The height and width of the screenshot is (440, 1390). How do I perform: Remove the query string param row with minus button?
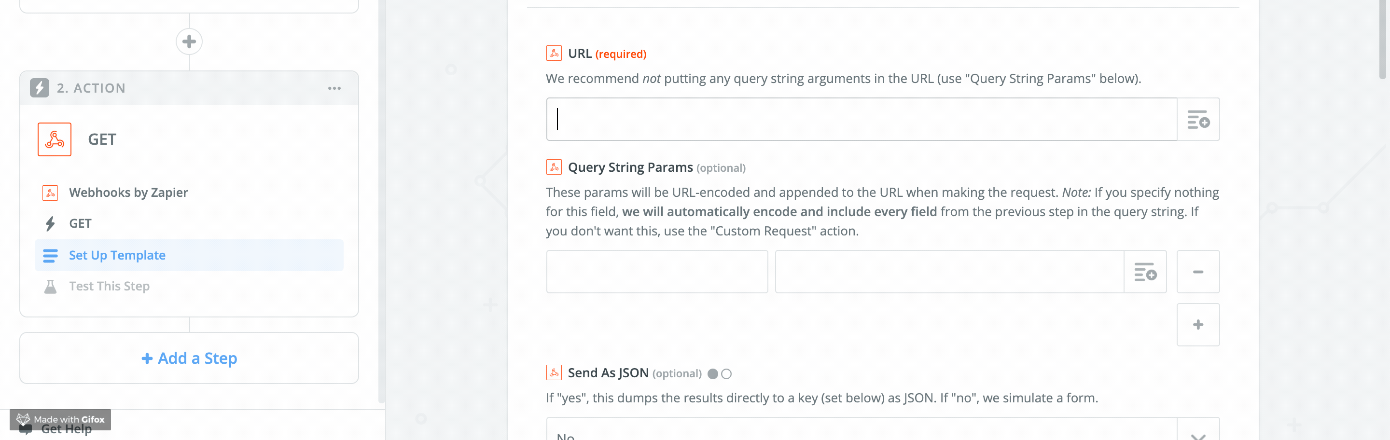1198,271
